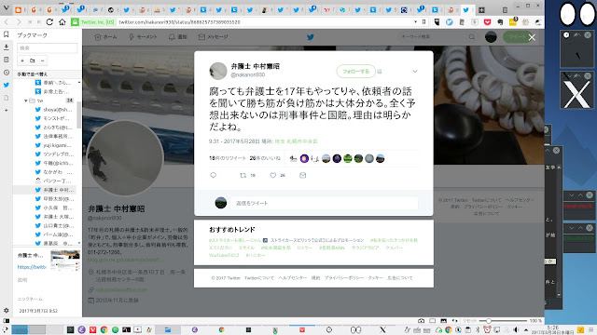Open the 26 likes link
Viewport: 597px width, 335px height.
[x=265, y=158]
